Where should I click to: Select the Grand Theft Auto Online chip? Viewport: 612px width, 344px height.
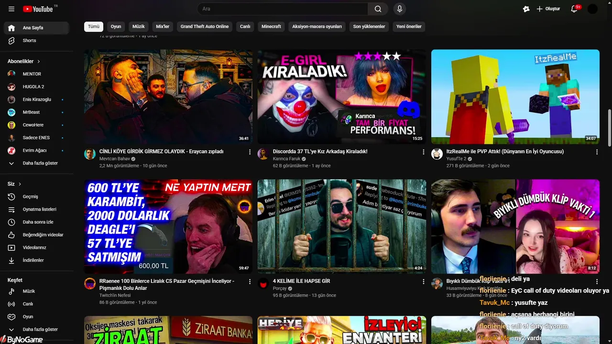coord(205,27)
